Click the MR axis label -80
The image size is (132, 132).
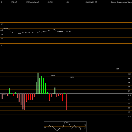click(129, 112)
